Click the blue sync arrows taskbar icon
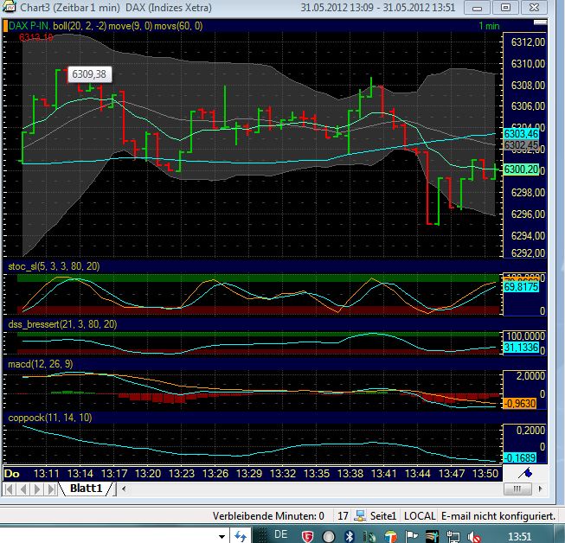The width and height of the screenshot is (565, 543). click(240, 536)
